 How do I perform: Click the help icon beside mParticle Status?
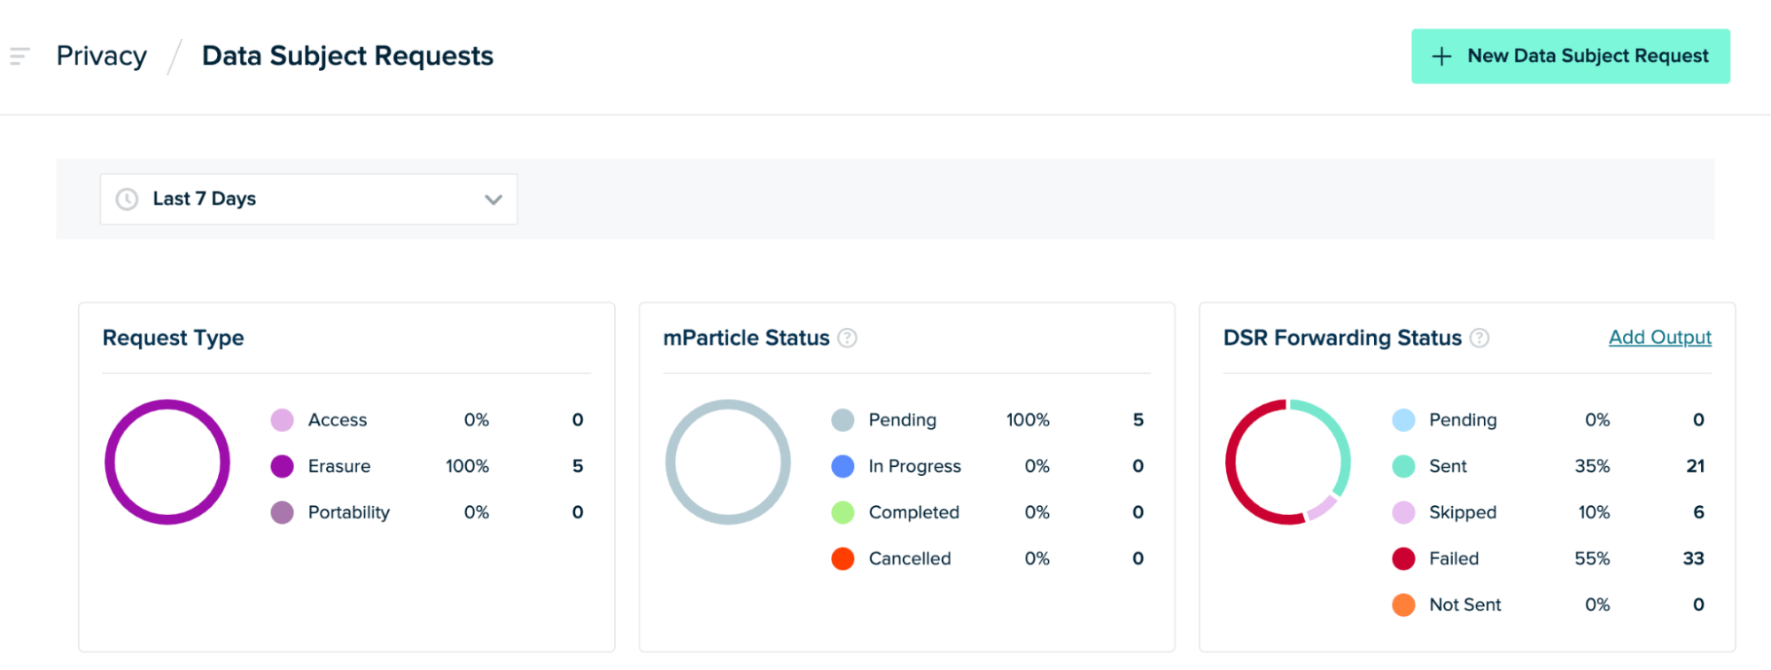(848, 338)
